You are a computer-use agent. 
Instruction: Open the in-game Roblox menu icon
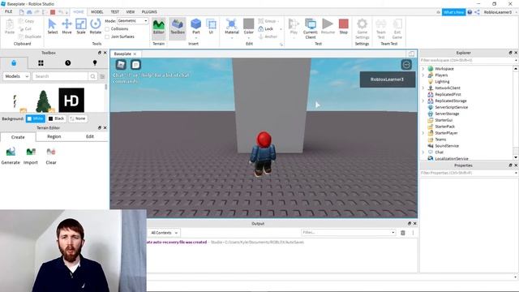(x=121, y=65)
